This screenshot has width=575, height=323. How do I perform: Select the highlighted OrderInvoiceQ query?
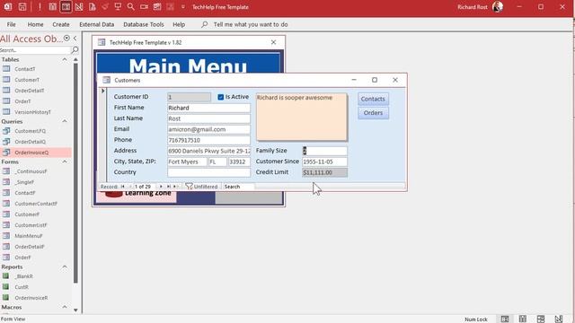tap(36, 153)
